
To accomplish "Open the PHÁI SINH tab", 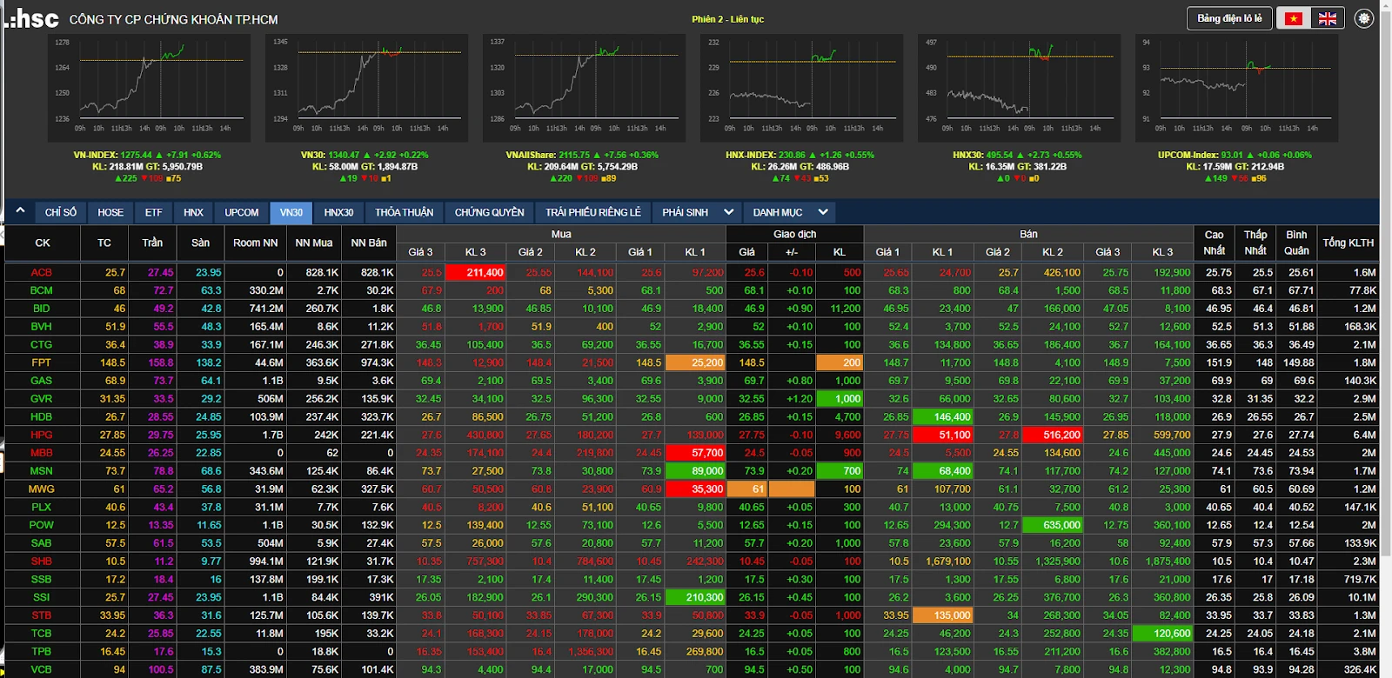I will coord(686,212).
